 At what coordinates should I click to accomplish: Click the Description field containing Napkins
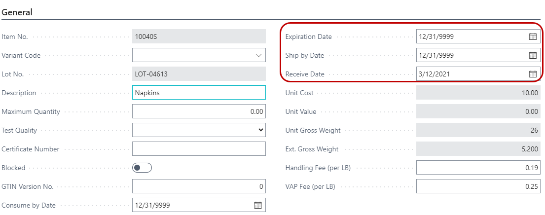click(199, 93)
